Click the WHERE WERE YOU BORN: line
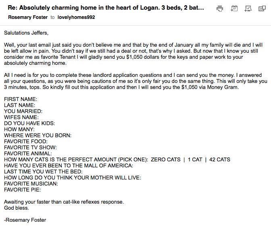This screenshot has width=271, height=233. (x=38, y=135)
